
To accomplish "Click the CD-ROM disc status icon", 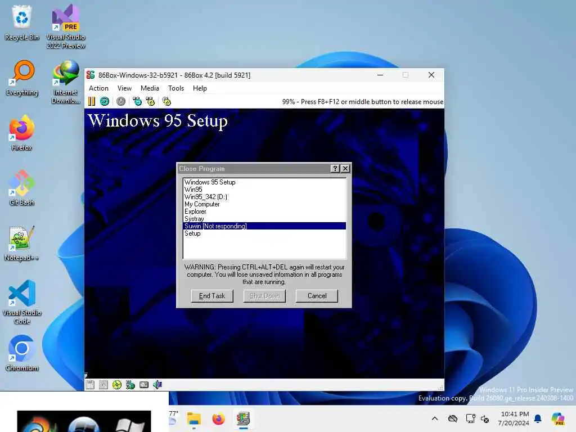I will [117, 385].
